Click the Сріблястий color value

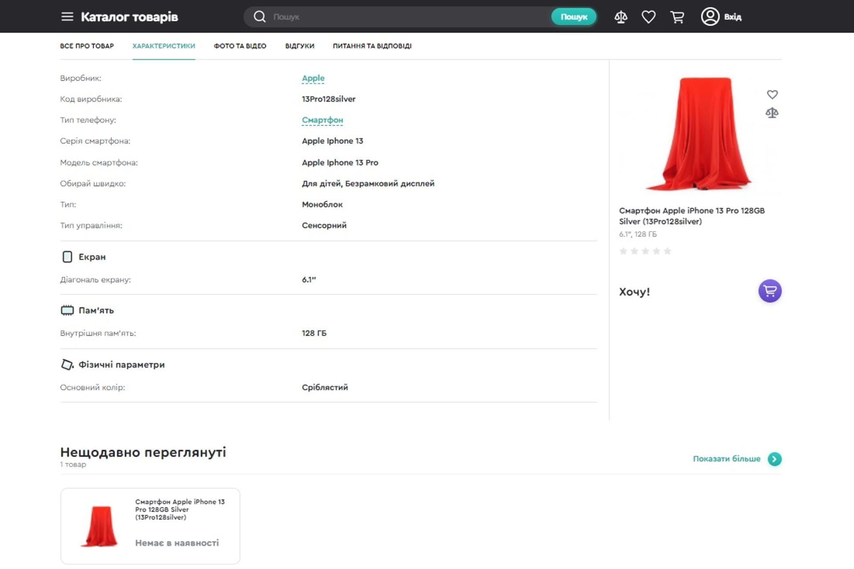click(325, 387)
